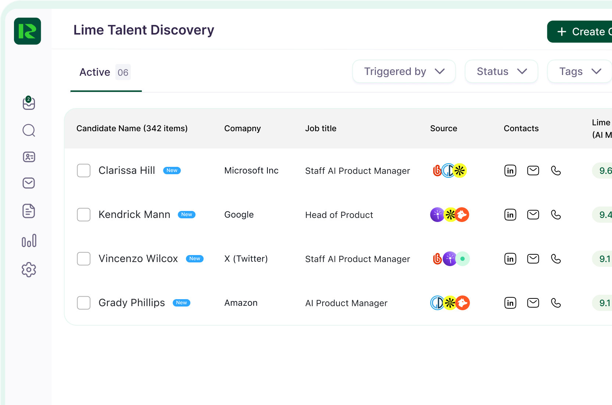Open Clarissa Hill's candidate name
The image size is (612, 405).
[127, 171]
